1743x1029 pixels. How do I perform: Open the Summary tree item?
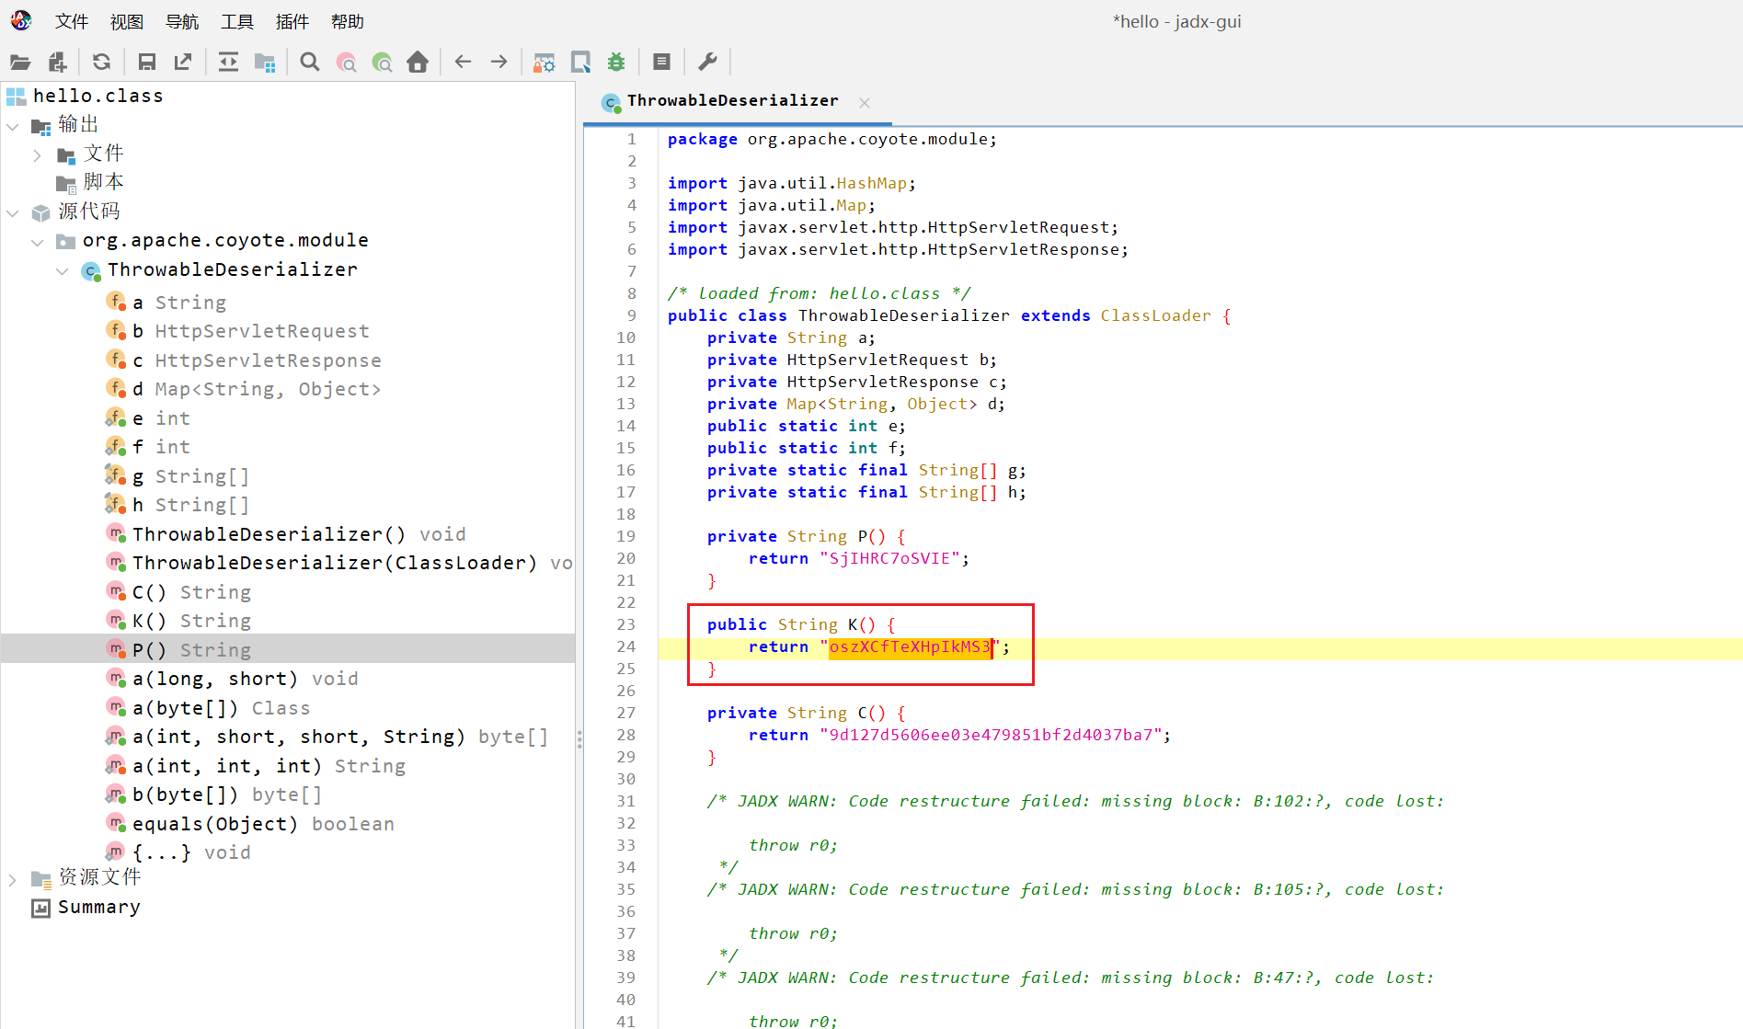pyautogui.click(x=98, y=908)
